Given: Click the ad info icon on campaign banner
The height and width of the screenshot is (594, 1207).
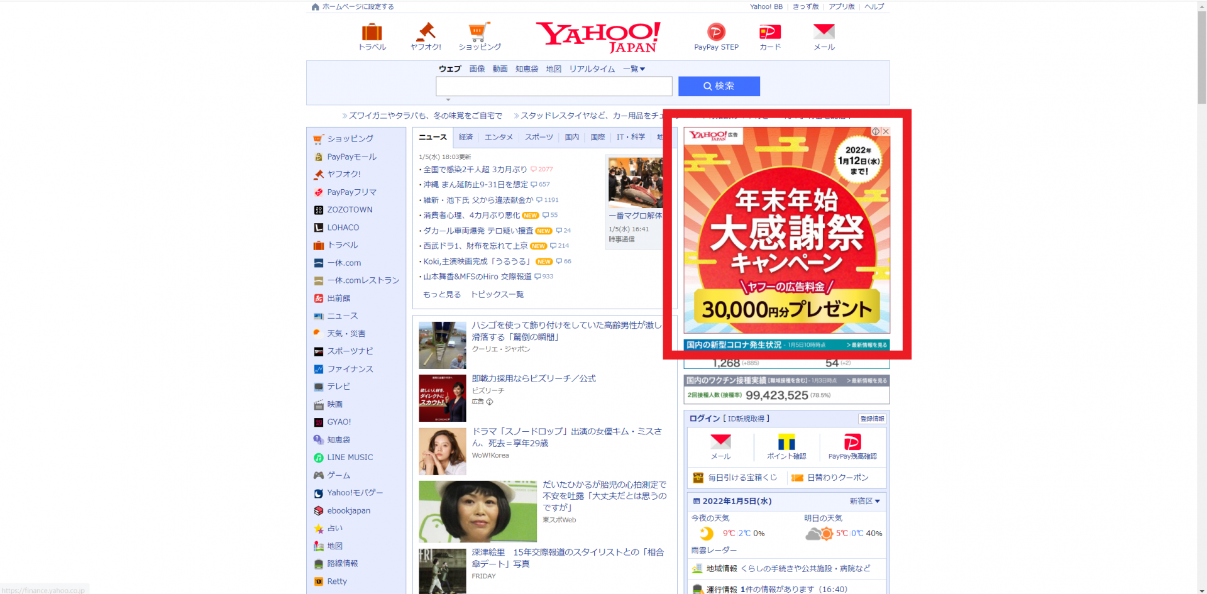Looking at the screenshot, I should point(876,131).
